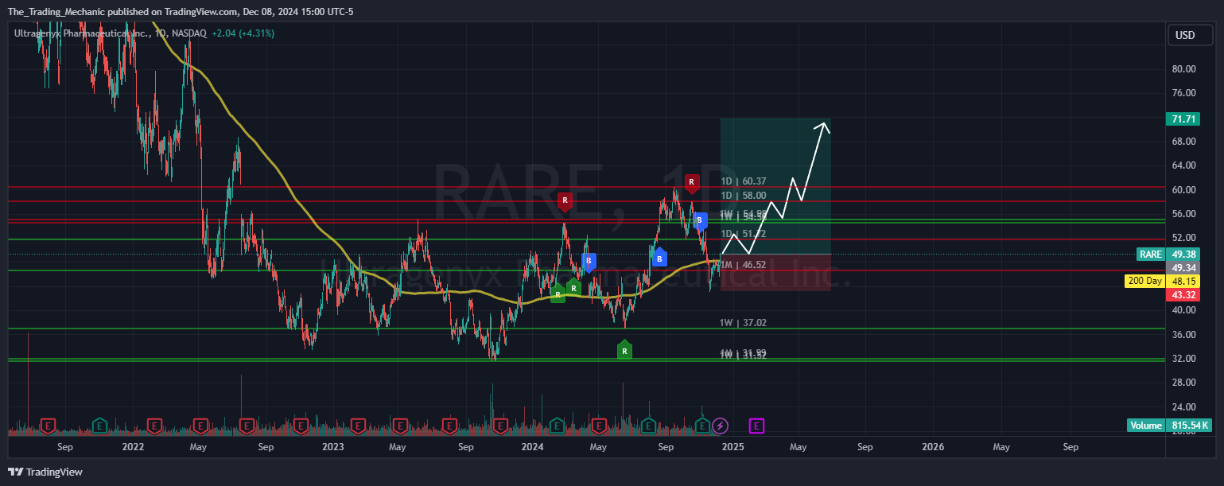Open the February 2024 green earnings marker

pyautogui.click(x=556, y=426)
